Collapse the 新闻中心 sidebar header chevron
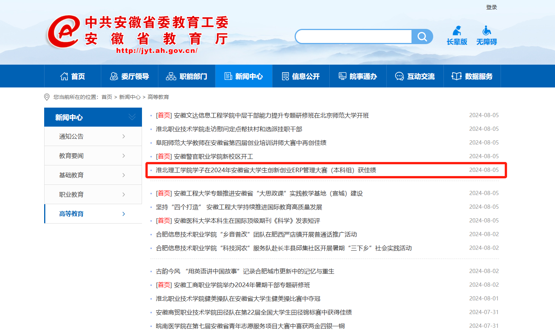This screenshot has height=335, width=555. [x=132, y=117]
